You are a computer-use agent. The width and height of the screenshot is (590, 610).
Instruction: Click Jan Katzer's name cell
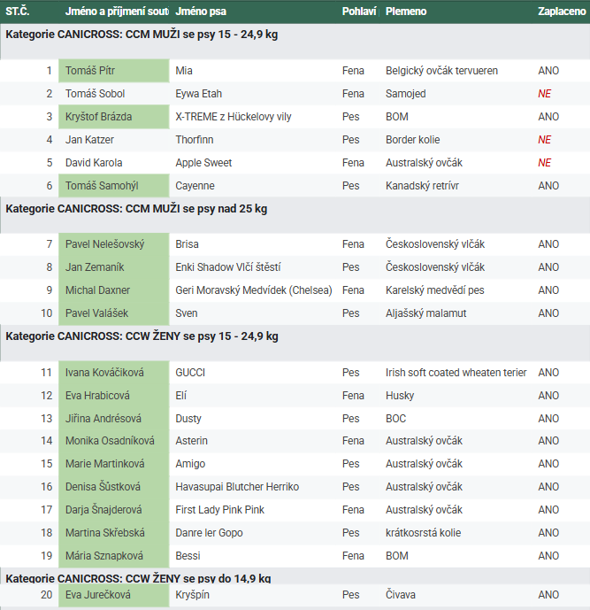(x=89, y=140)
